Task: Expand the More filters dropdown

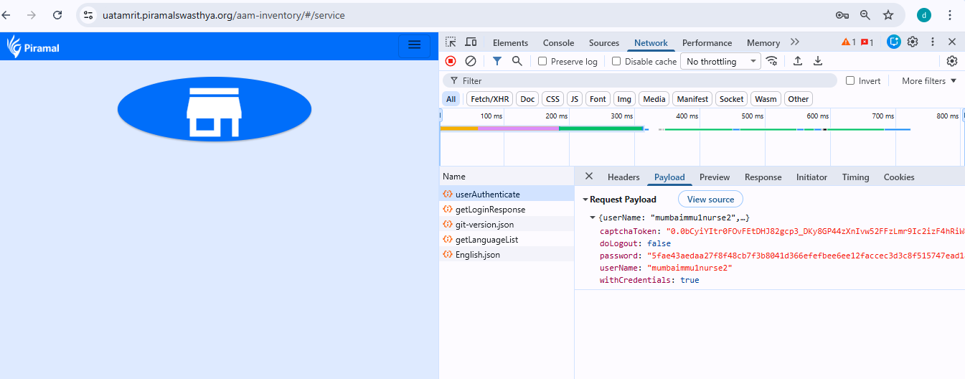Action: [929, 81]
